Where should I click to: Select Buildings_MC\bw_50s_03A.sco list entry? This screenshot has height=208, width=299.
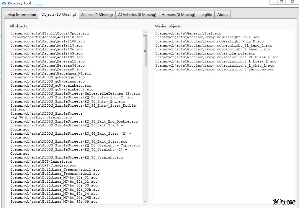55,190
